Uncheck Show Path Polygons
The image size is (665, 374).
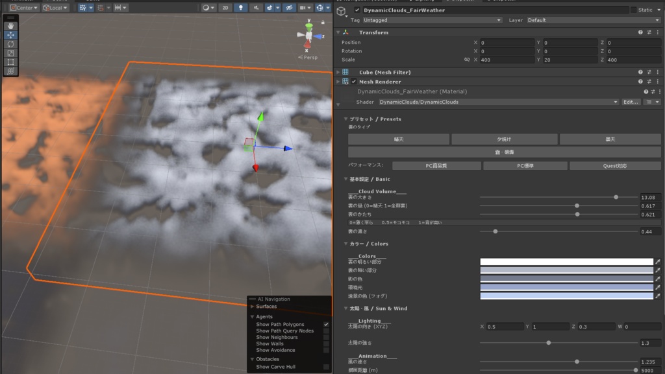click(326, 324)
